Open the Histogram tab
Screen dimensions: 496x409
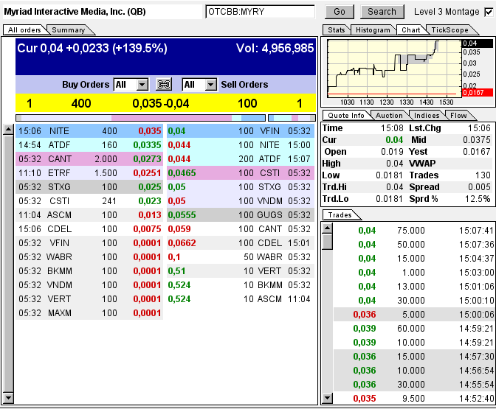(373, 30)
